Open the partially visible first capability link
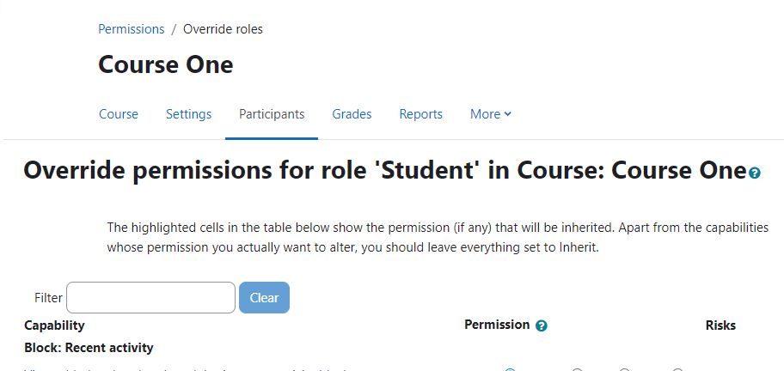784x371 pixels. [185, 369]
